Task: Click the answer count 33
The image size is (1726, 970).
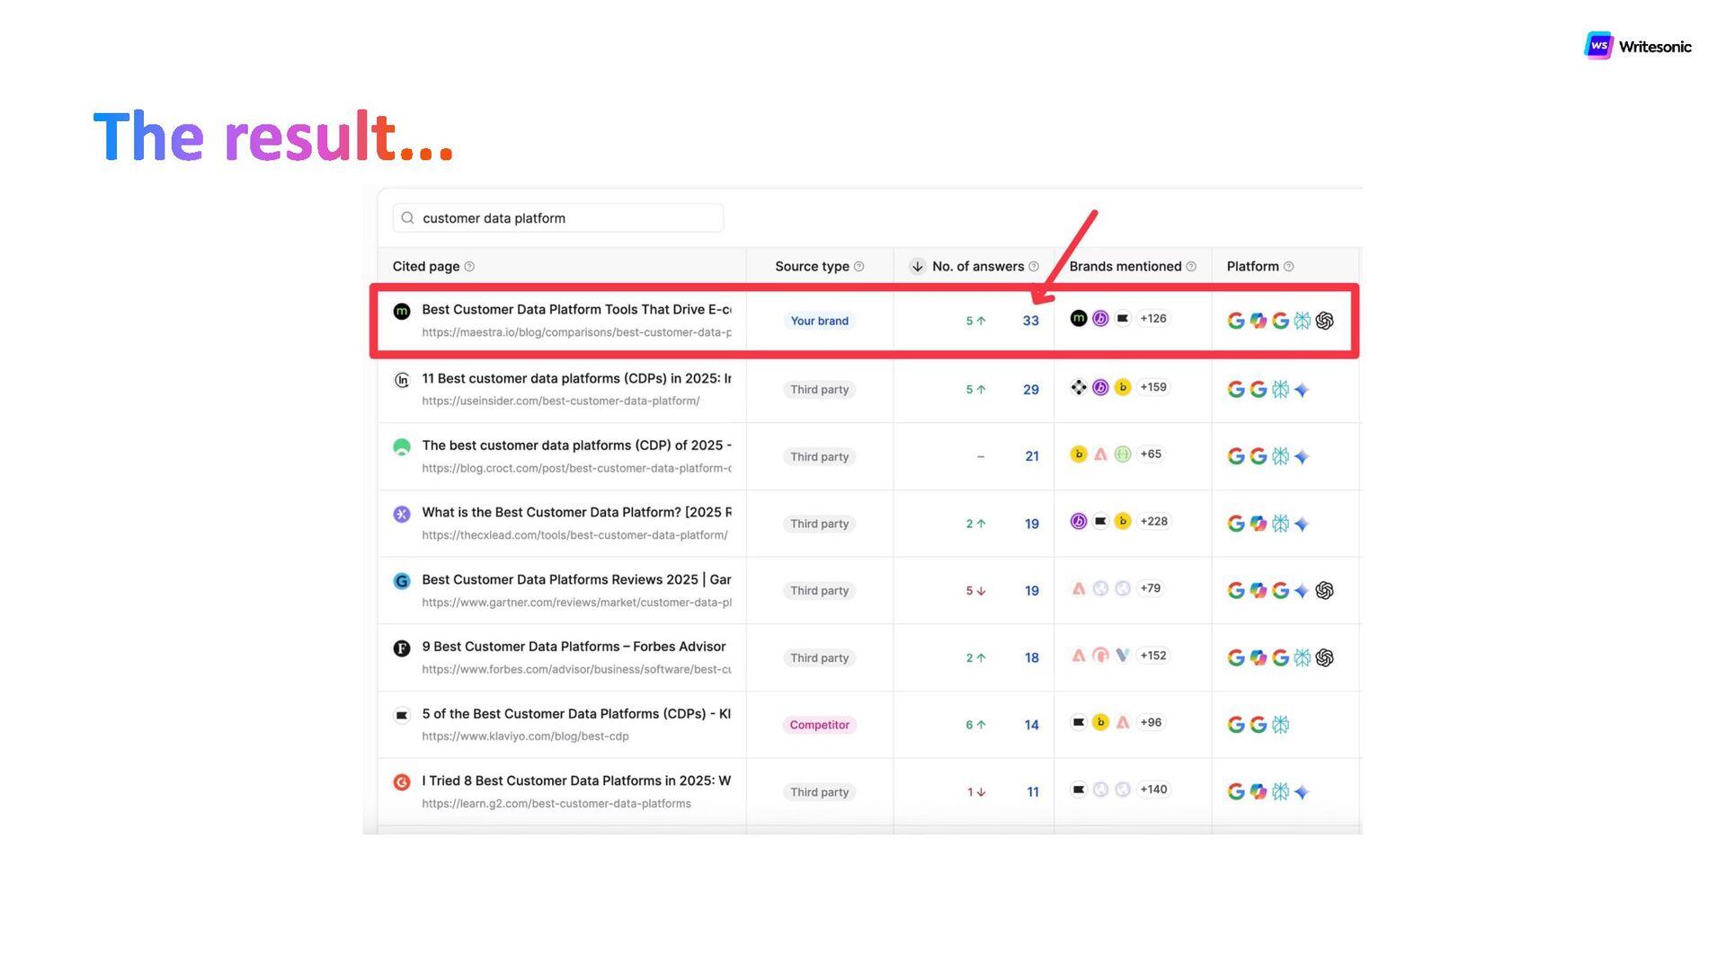Action: tap(1030, 321)
